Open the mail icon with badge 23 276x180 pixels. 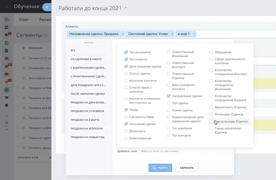(x=7, y=66)
